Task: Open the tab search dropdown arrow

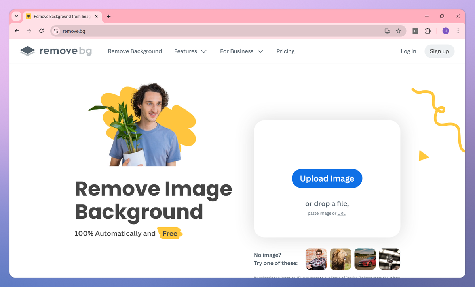Action: [x=16, y=17]
